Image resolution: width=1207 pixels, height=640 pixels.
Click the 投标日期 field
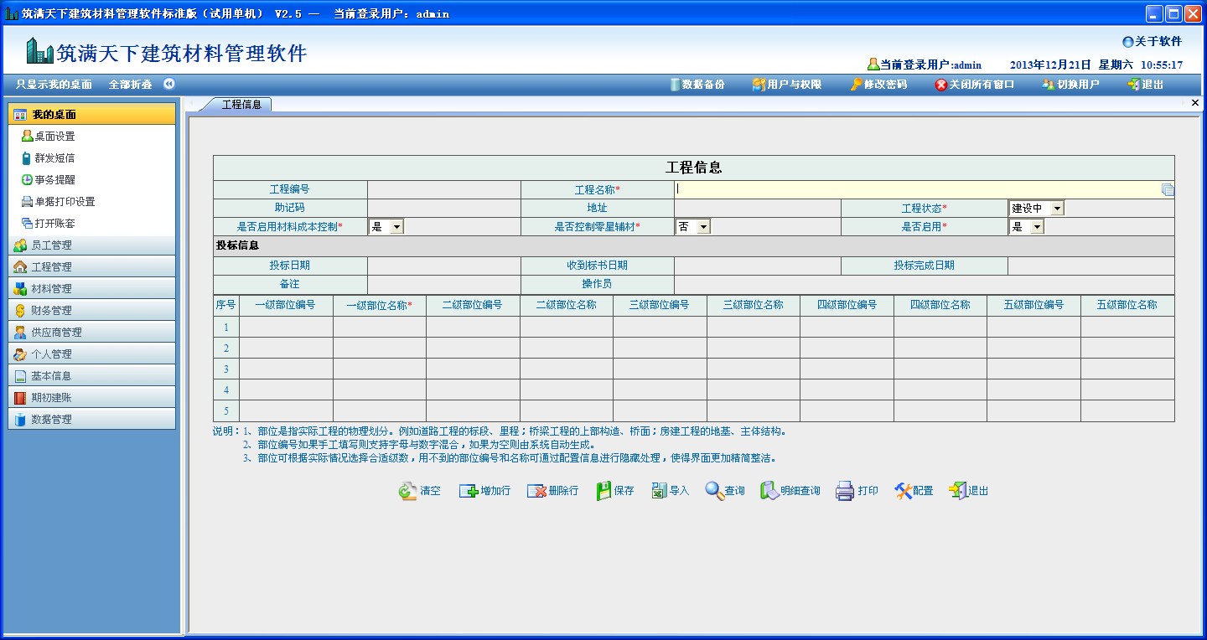(444, 266)
